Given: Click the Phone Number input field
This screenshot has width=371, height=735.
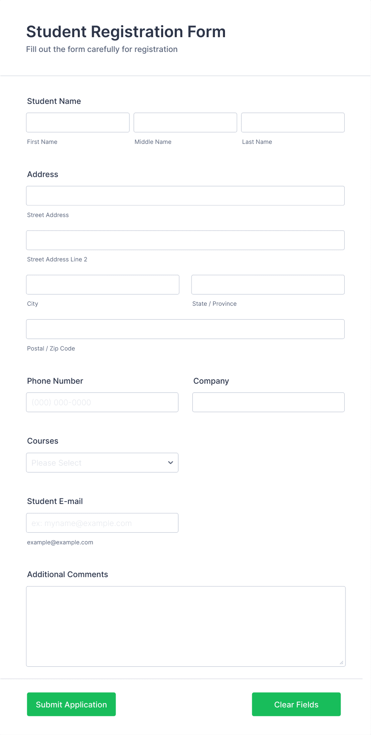Looking at the screenshot, I should pos(102,402).
